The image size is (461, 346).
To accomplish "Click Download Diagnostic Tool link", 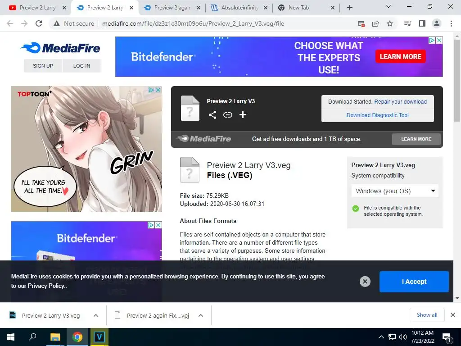I will point(378,115).
